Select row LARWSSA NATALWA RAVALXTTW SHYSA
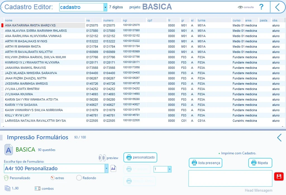 tap(143, 121)
